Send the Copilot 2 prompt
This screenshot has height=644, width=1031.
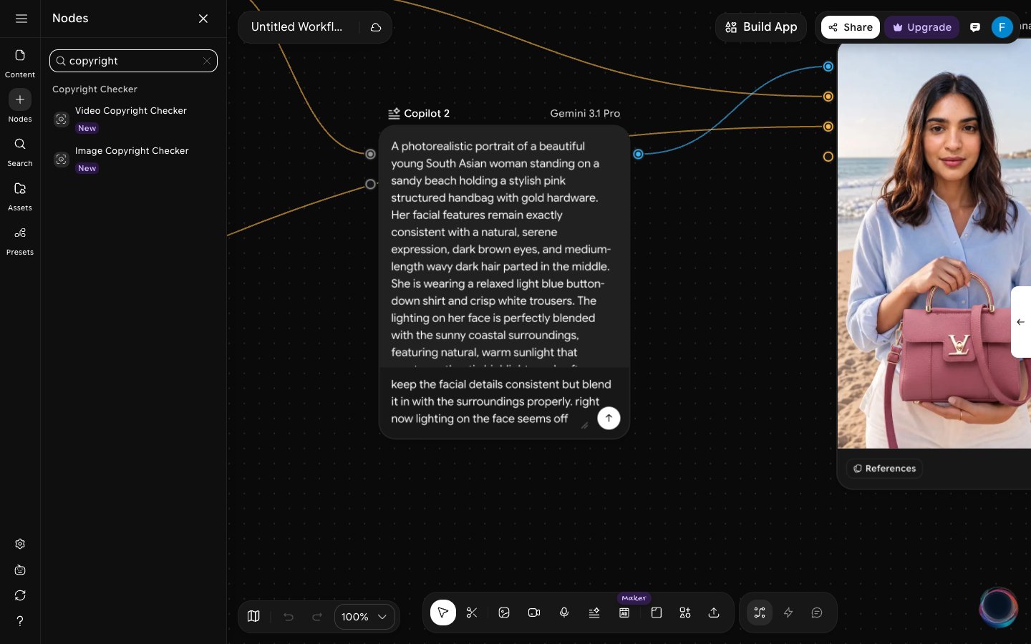609,418
